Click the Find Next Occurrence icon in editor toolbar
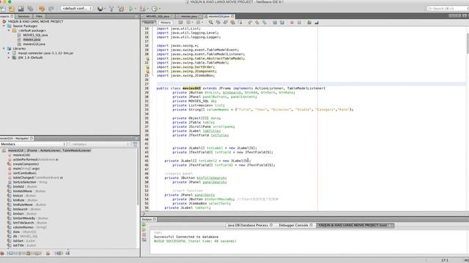The image size is (469, 263). tap(225, 23)
